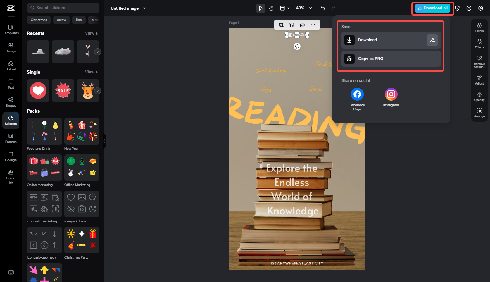Viewport: 490px width, 282px height.
Task: Click View all next to Single stickers
Action: point(92,72)
